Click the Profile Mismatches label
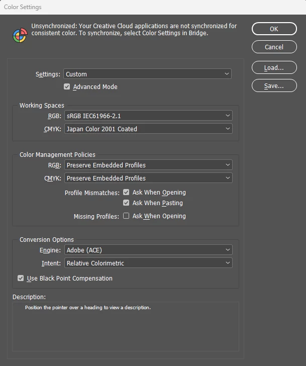The width and height of the screenshot is (306, 366). click(x=92, y=193)
